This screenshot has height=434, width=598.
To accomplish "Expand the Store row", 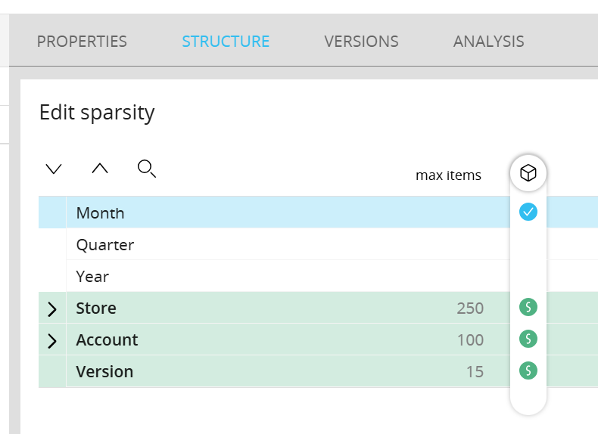I will (x=52, y=309).
